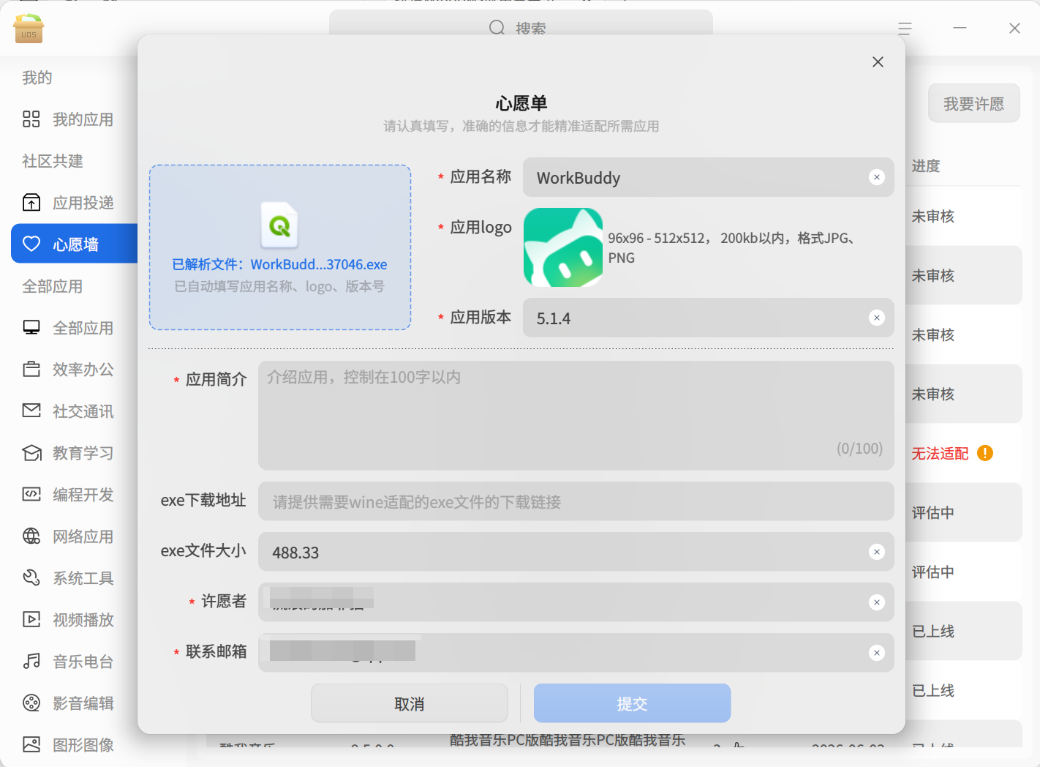Close the 心愿单 dialog
Image resolution: width=1040 pixels, height=767 pixels.
pyautogui.click(x=878, y=62)
